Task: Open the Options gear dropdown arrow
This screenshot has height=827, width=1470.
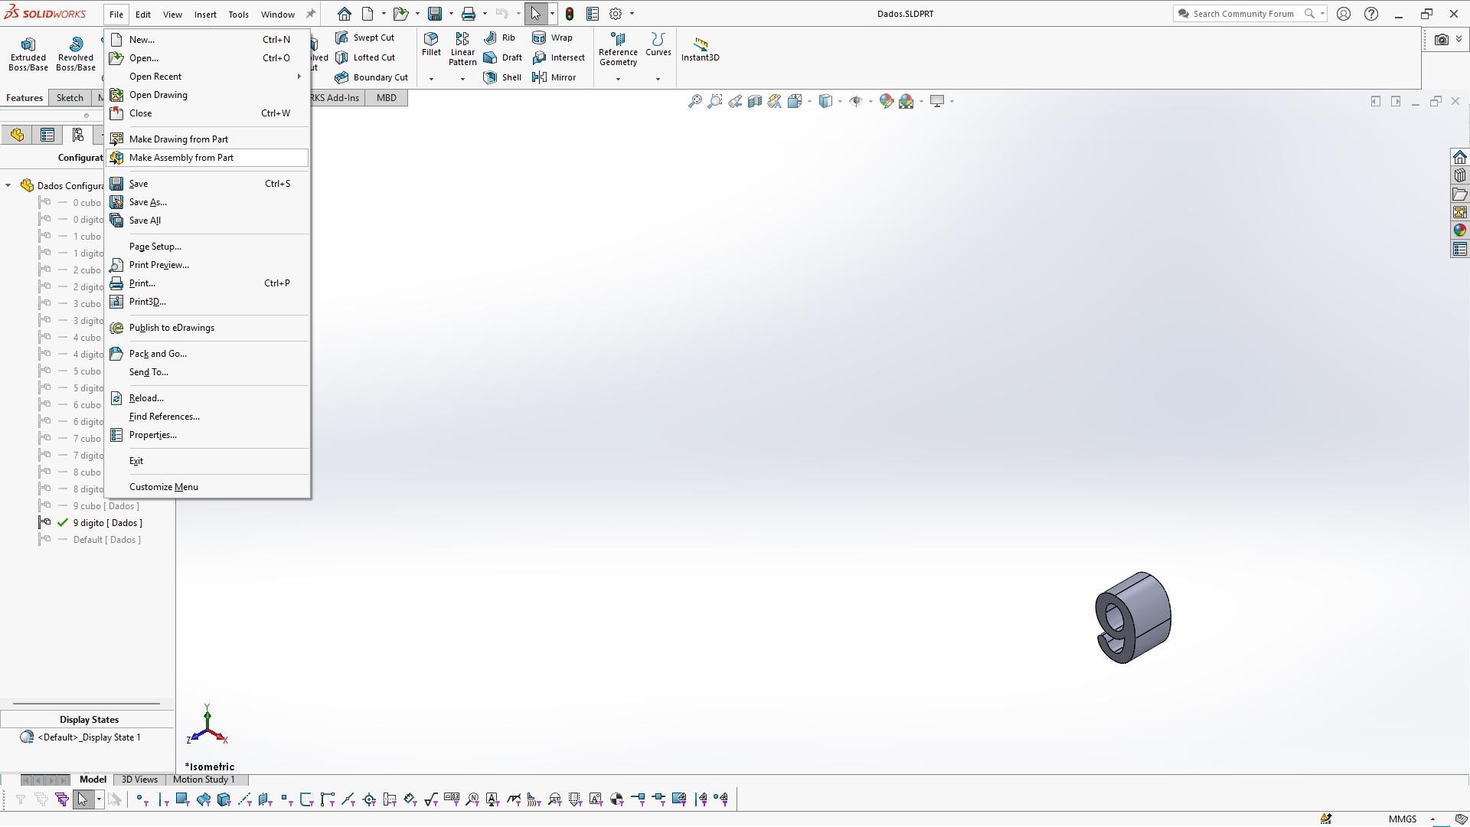Action: pyautogui.click(x=632, y=14)
